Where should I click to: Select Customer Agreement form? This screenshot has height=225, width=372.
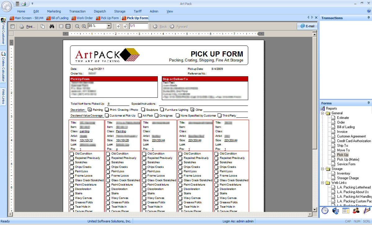[x=351, y=136]
